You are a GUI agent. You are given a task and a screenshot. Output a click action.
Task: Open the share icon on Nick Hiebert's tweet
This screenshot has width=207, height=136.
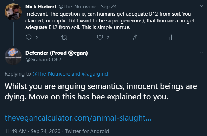136,38
